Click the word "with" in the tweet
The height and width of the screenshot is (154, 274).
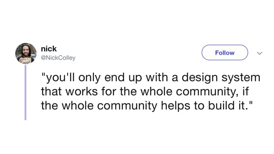157,77
